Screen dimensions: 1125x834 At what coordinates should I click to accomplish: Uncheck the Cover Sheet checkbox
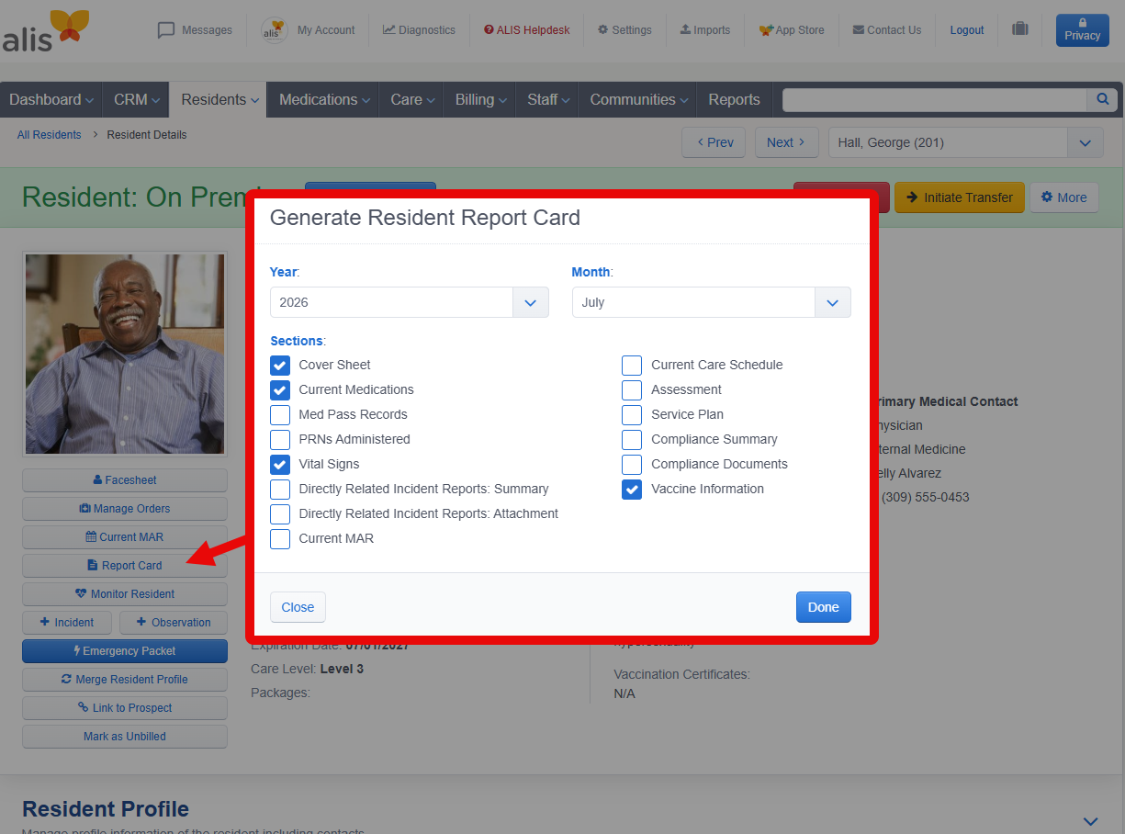point(280,365)
